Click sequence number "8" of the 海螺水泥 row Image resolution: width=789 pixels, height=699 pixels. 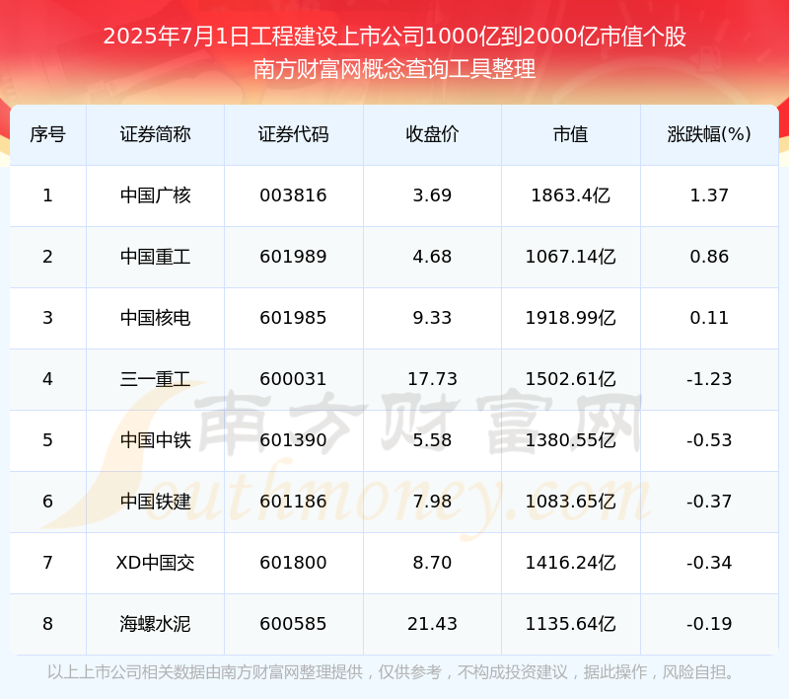click(x=47, y=624)
